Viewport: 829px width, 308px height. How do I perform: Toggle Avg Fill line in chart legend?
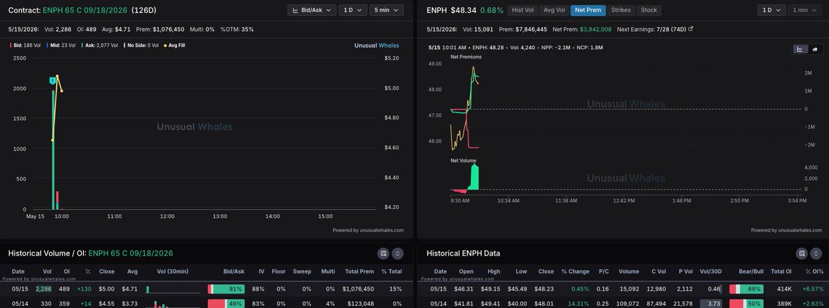173,45
